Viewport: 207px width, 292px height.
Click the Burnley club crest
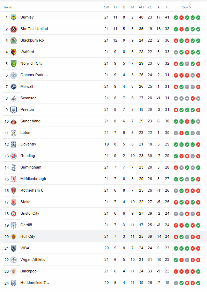(14, 17)
